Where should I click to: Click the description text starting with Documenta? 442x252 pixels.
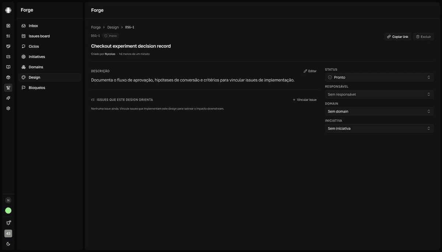click(x=193, y=80)
